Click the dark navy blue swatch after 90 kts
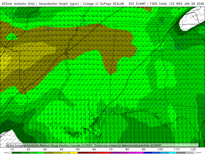This screenshot has width=205, height=154. click(148, 153)
